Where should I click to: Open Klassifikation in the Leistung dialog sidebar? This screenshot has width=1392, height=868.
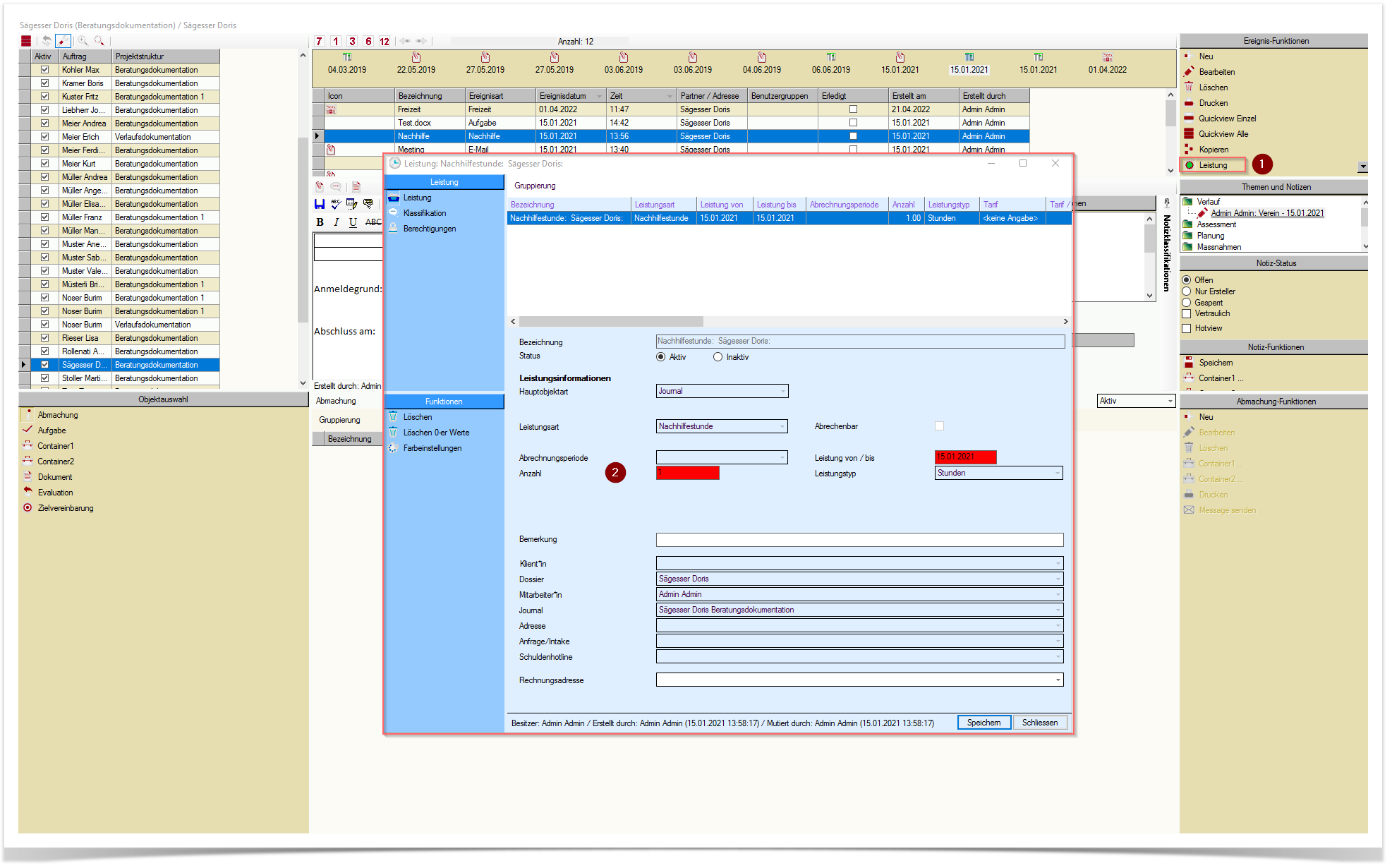tap(424, 213)
